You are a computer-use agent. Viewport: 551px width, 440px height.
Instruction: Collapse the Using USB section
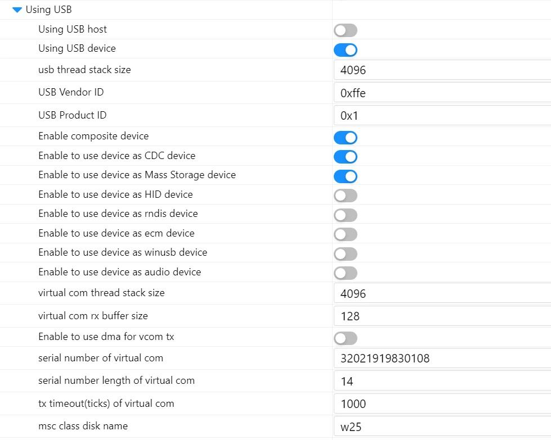[x=17, y=10]
